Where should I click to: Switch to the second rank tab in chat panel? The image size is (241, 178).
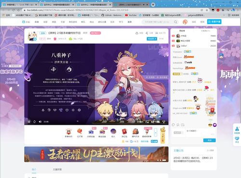pyautogui.click(x=205, y=30)
